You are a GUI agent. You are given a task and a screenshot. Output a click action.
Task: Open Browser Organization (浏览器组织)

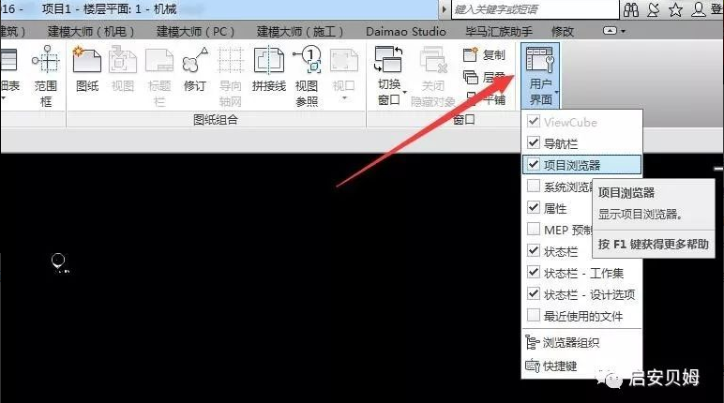[x=563, y=342]
